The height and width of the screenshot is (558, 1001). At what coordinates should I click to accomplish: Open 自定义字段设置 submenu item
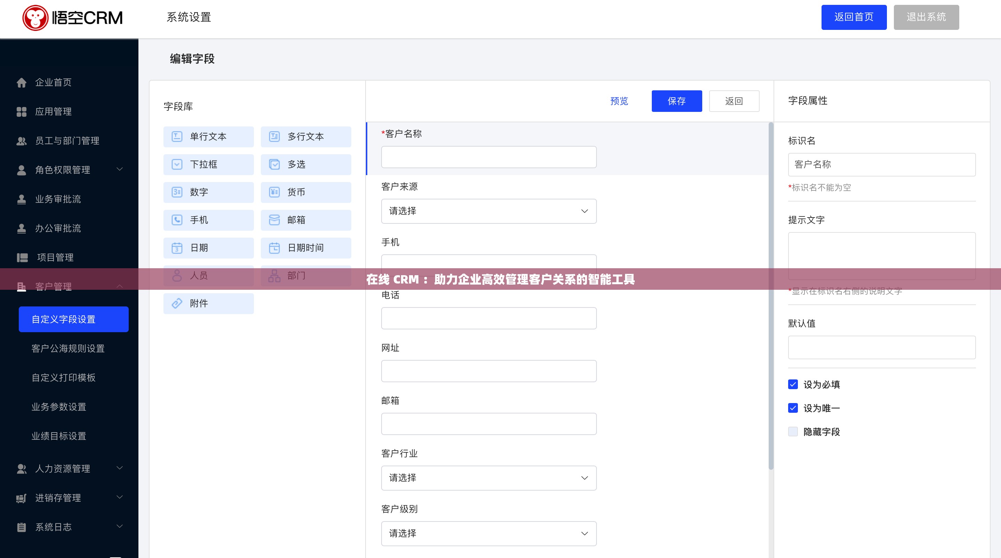[73, 319]
